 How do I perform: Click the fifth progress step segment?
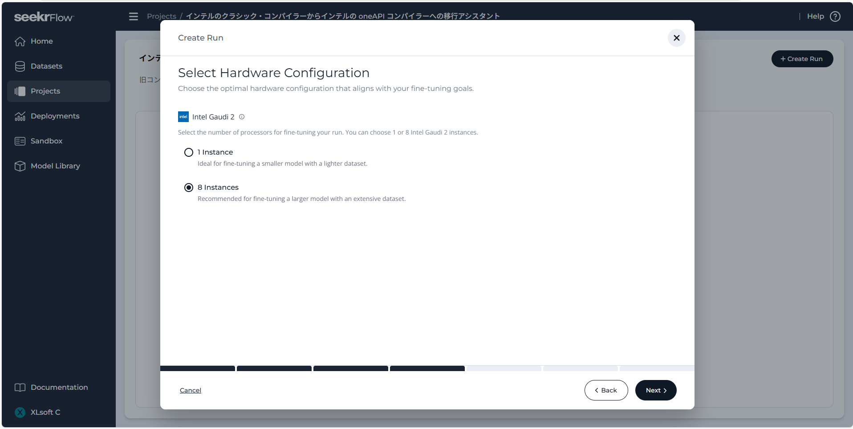(x=504, y=368)
